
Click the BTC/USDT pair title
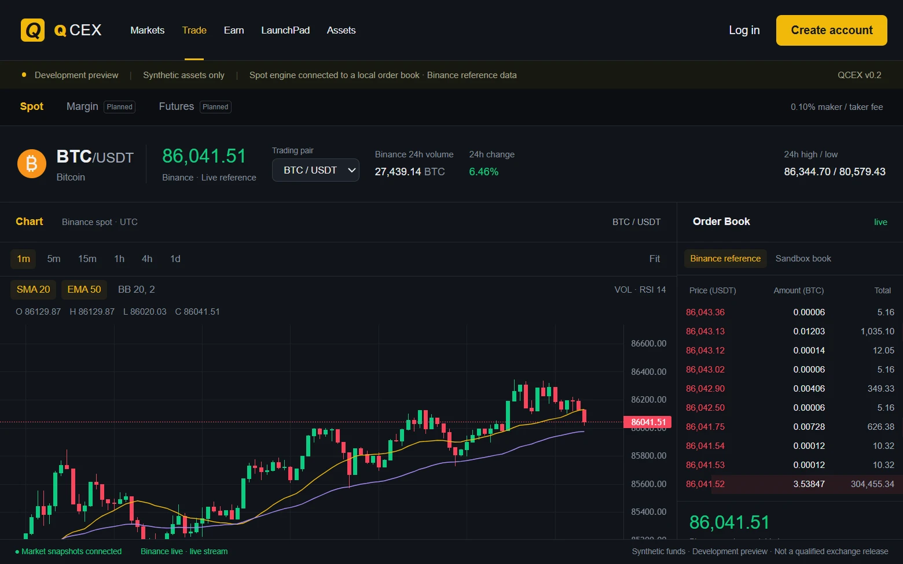coord(95,157)
